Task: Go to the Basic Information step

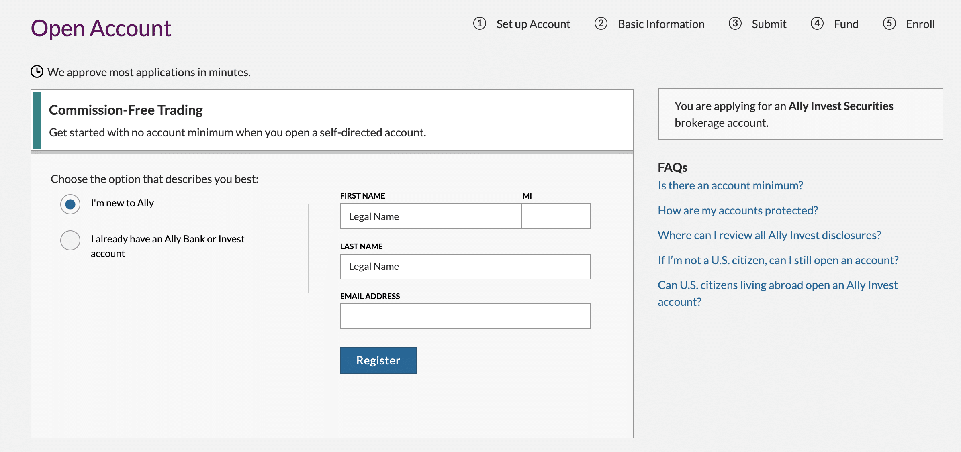Action: coord(661,24)
